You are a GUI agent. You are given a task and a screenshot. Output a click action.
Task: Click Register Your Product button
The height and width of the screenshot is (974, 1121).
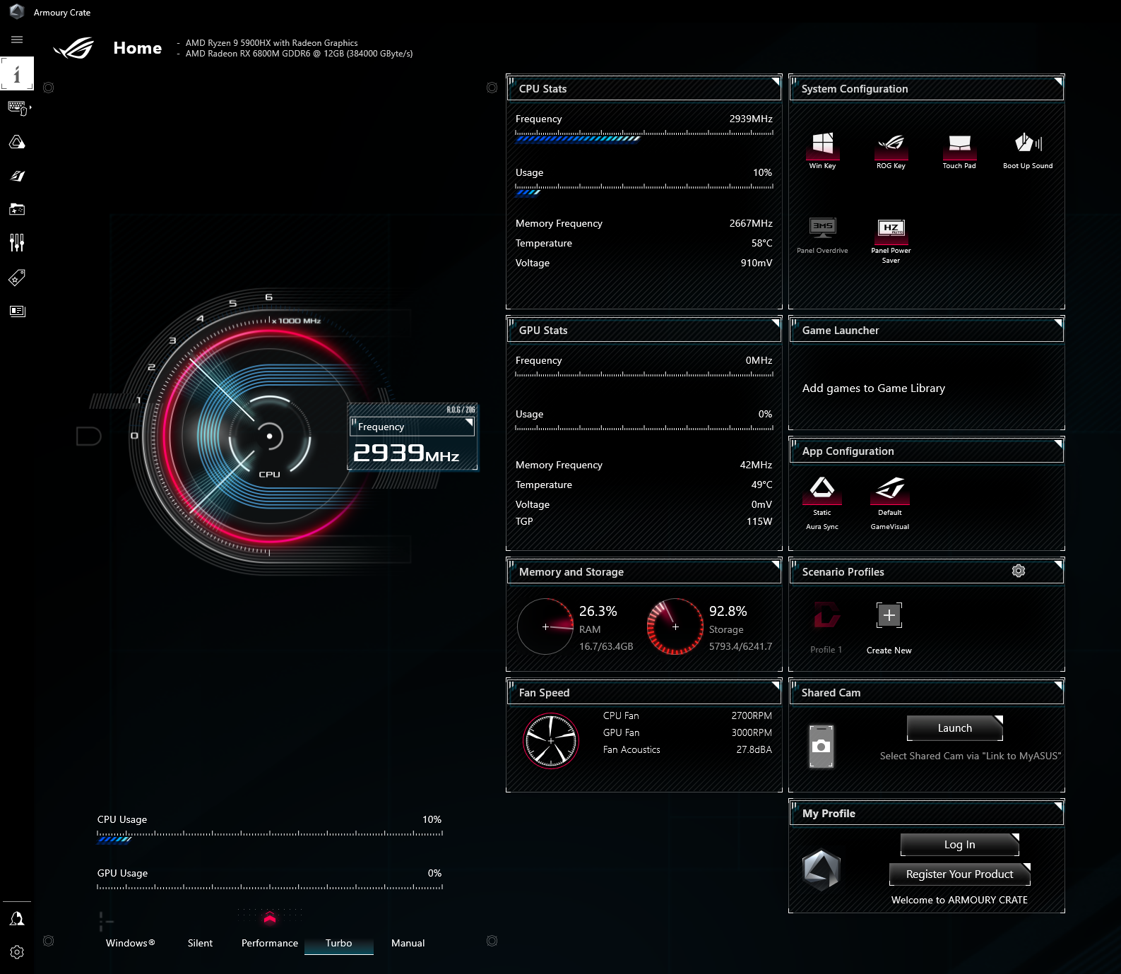960,874
